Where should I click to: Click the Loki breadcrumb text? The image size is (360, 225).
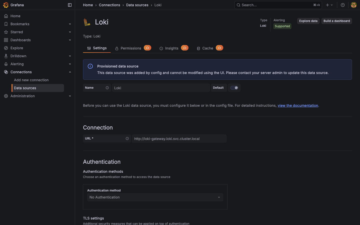point(158,5)
